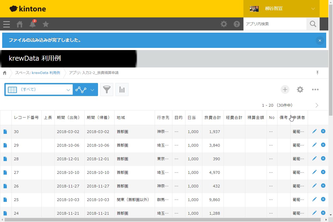This screenshot has height=222, width=333.
Task: Click the 日当 column header
Action: coord(194,118)
